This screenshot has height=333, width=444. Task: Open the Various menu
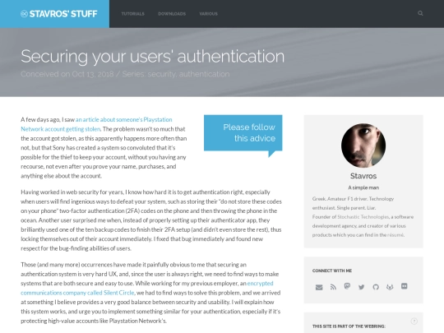208,14
